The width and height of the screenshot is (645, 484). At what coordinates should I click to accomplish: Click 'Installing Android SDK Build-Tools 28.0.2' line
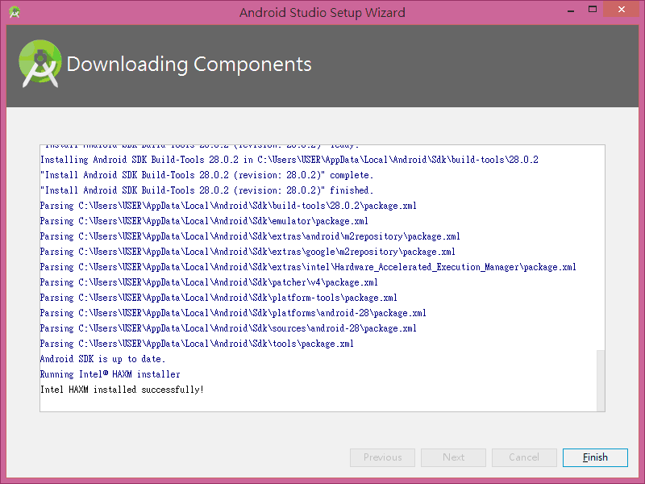289,160
